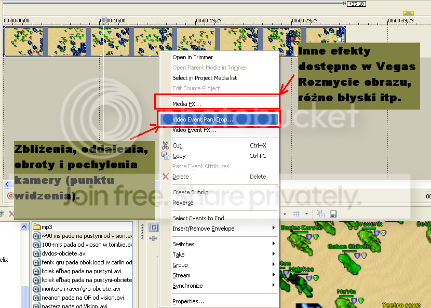Click the timeline scroll left arrow
The height and width of the screenshot is (308, 431).
[7, 184]
